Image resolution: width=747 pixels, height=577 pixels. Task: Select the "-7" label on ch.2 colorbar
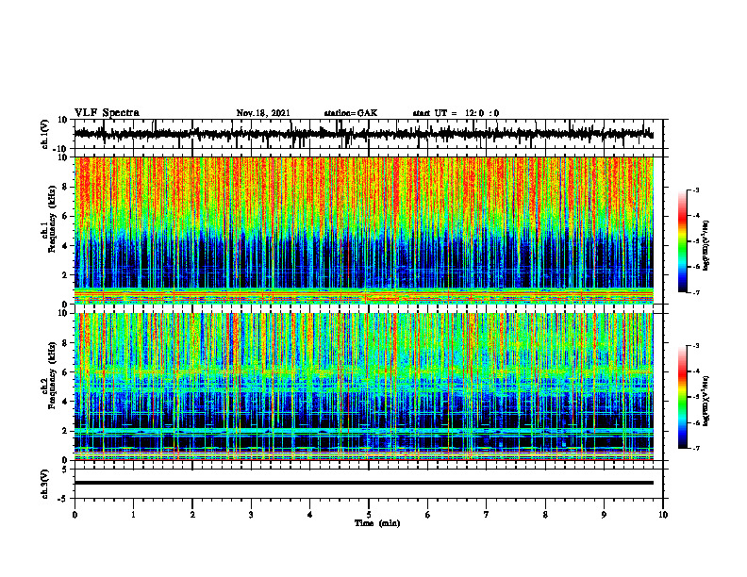(x=695, y=449)
